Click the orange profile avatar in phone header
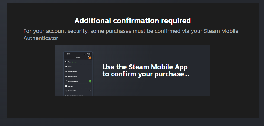Viewport: 264px width, 126px height. tap(90, 58)
